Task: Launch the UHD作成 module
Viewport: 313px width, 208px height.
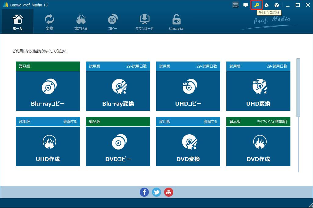Action: pyautogui.click(x=48, y=146)
